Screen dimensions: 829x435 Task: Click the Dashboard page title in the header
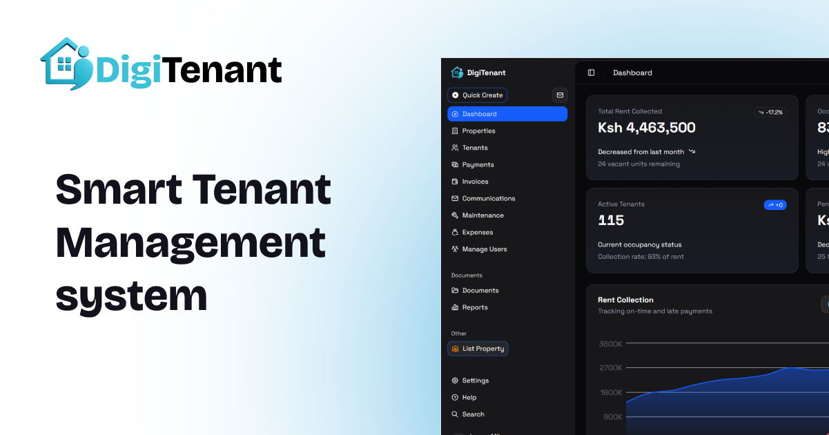pyautogui.click(x=632, y=72)
